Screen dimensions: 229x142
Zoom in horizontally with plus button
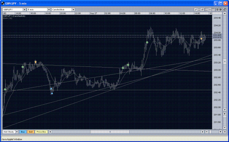[x=221, y=132]
